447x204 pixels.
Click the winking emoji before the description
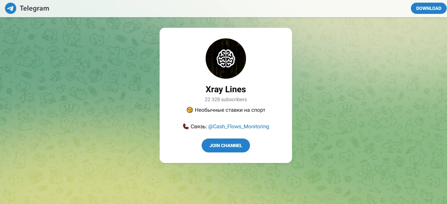[190, 110]
